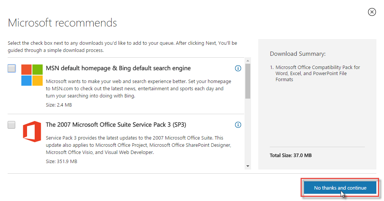Click No thanks and continue button
Image resolution: width=384 pixels, height=201 pixels.
pos(340,188)
